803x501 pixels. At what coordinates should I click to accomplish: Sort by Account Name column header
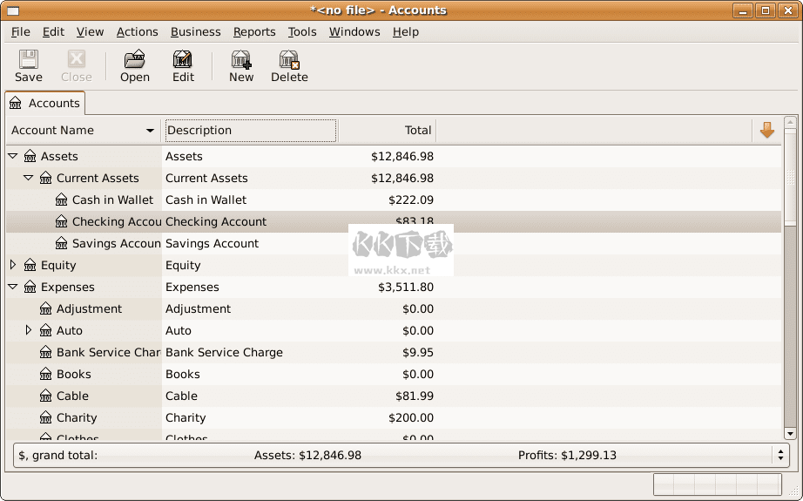(83, 131)
